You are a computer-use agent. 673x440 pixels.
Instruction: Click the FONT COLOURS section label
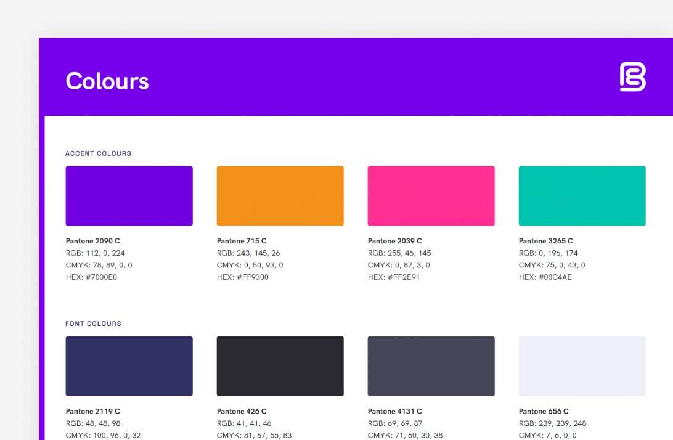tap(94, 324)
